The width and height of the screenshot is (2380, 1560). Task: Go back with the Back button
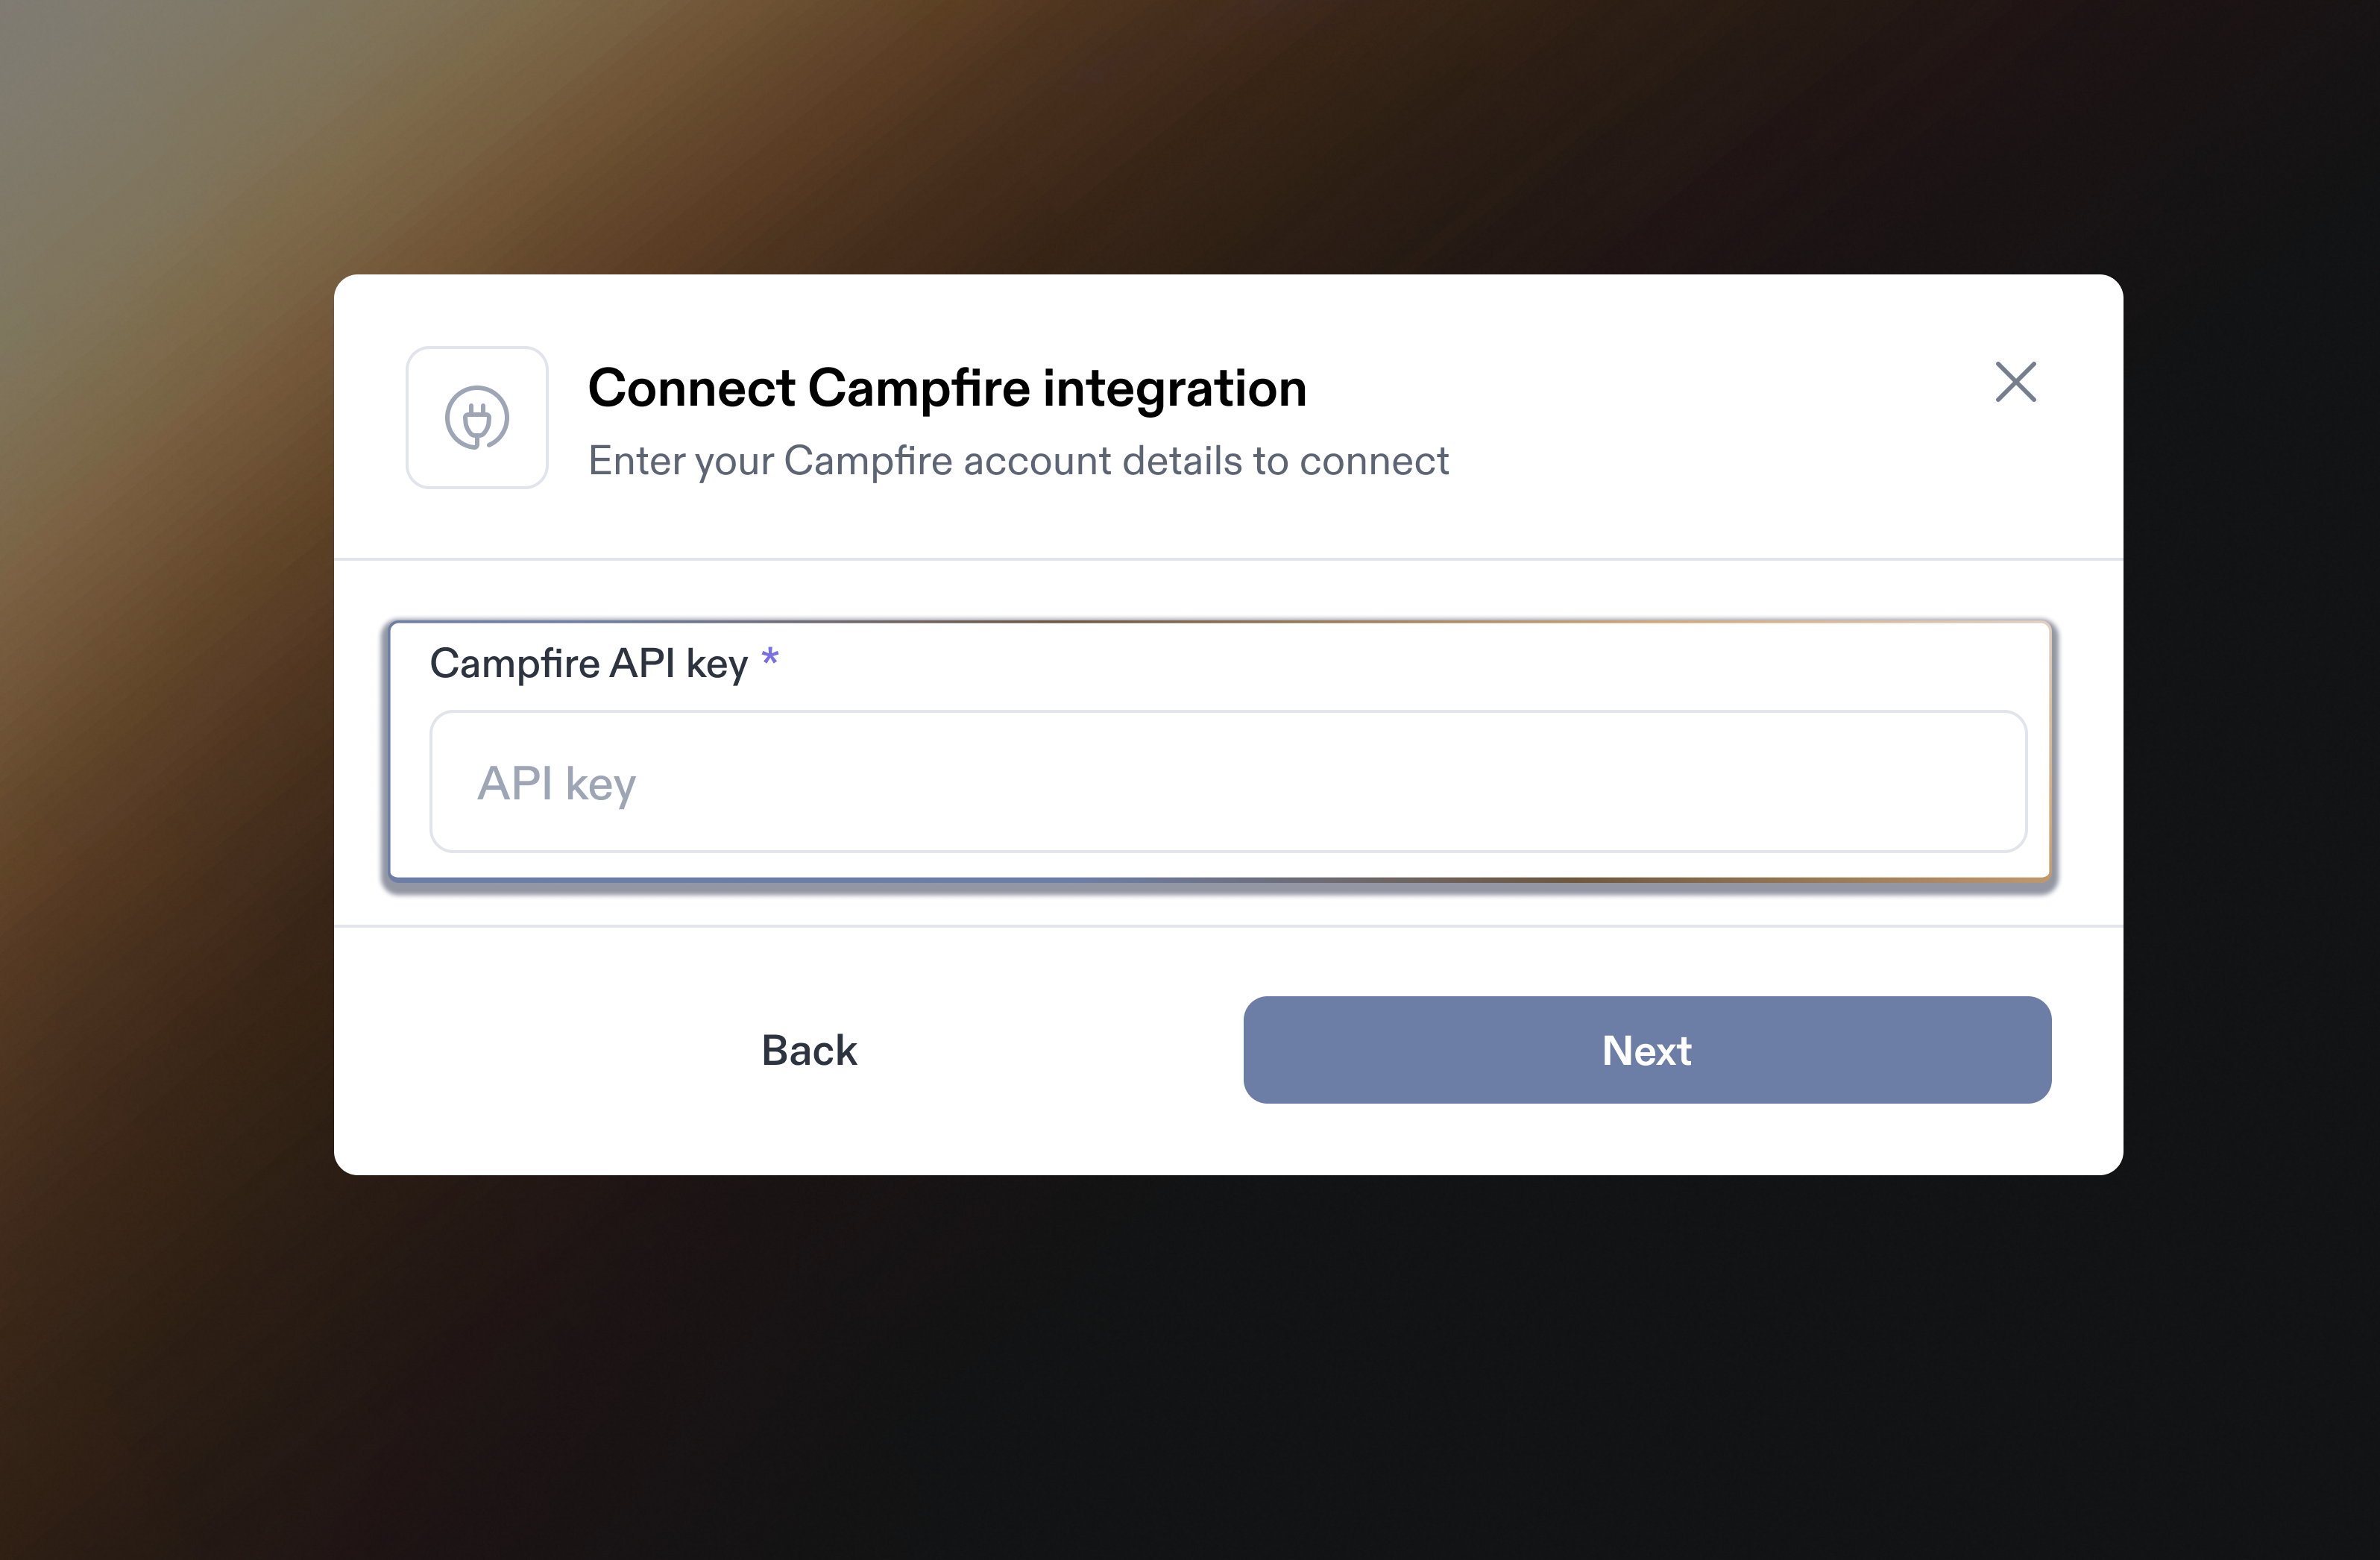click(809, 1050)
